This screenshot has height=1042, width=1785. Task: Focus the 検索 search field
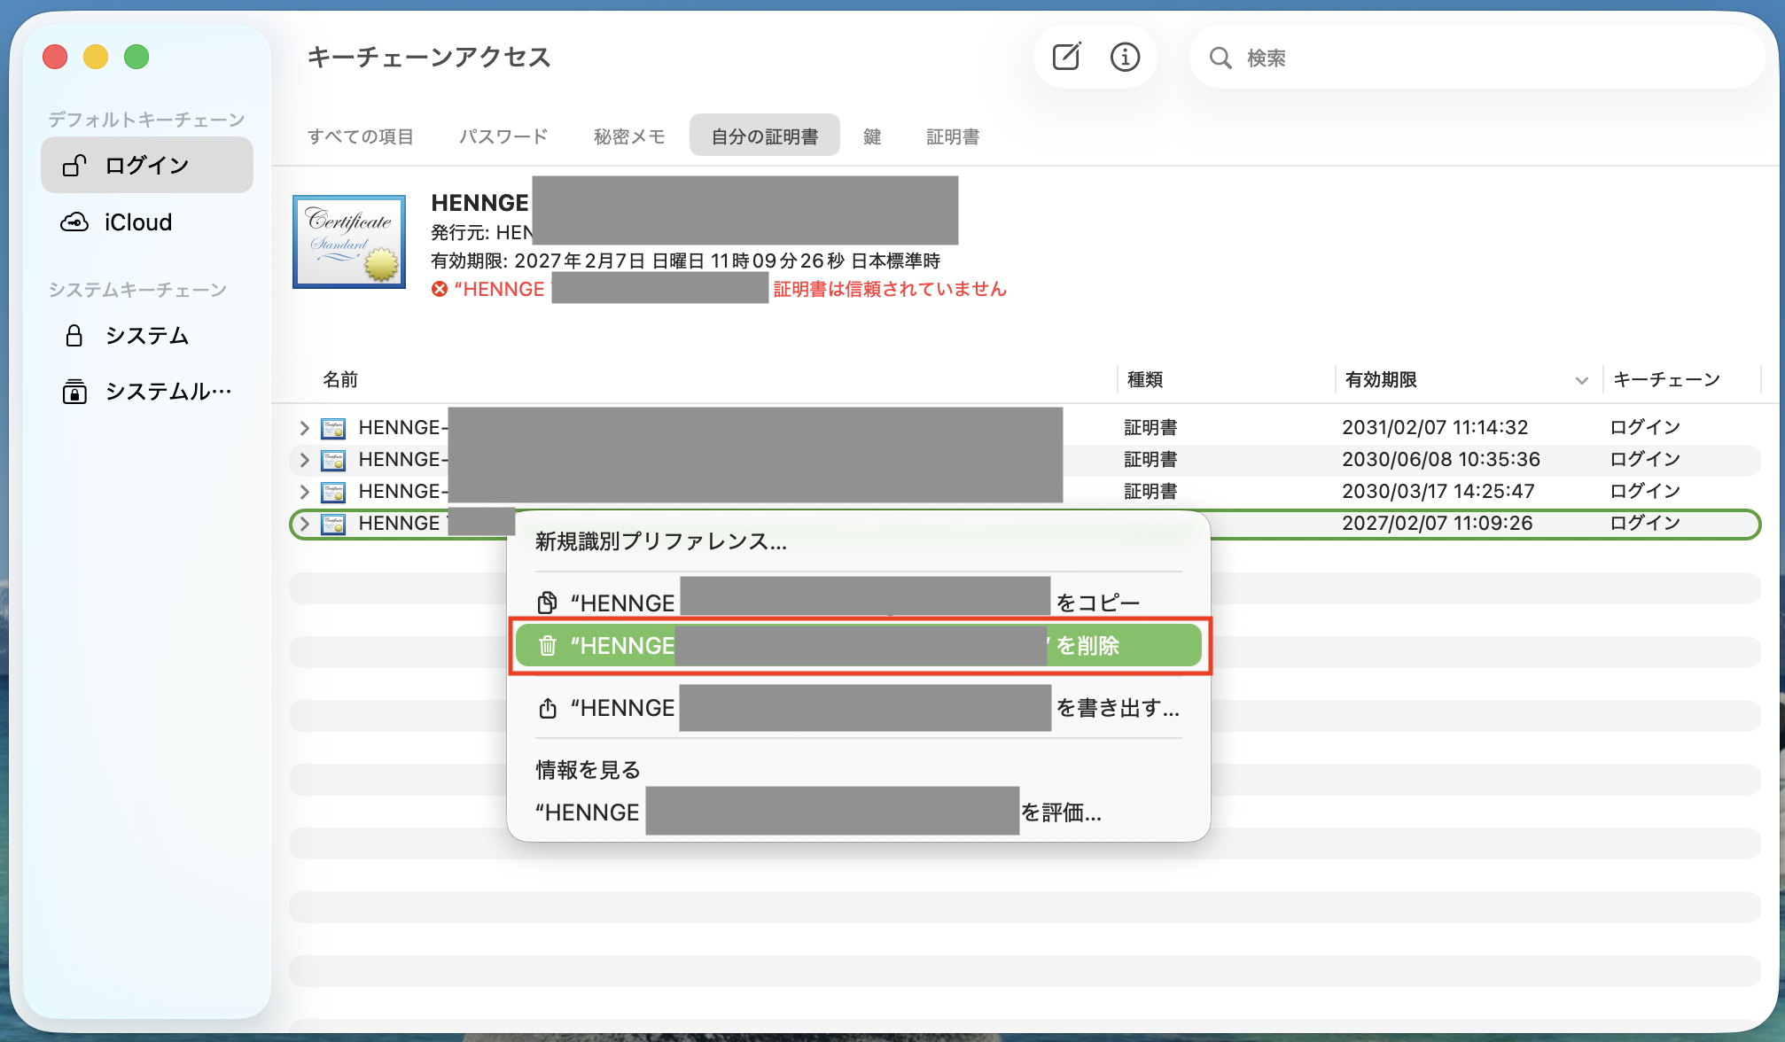pyautogui.click(x=1477, y=58)
